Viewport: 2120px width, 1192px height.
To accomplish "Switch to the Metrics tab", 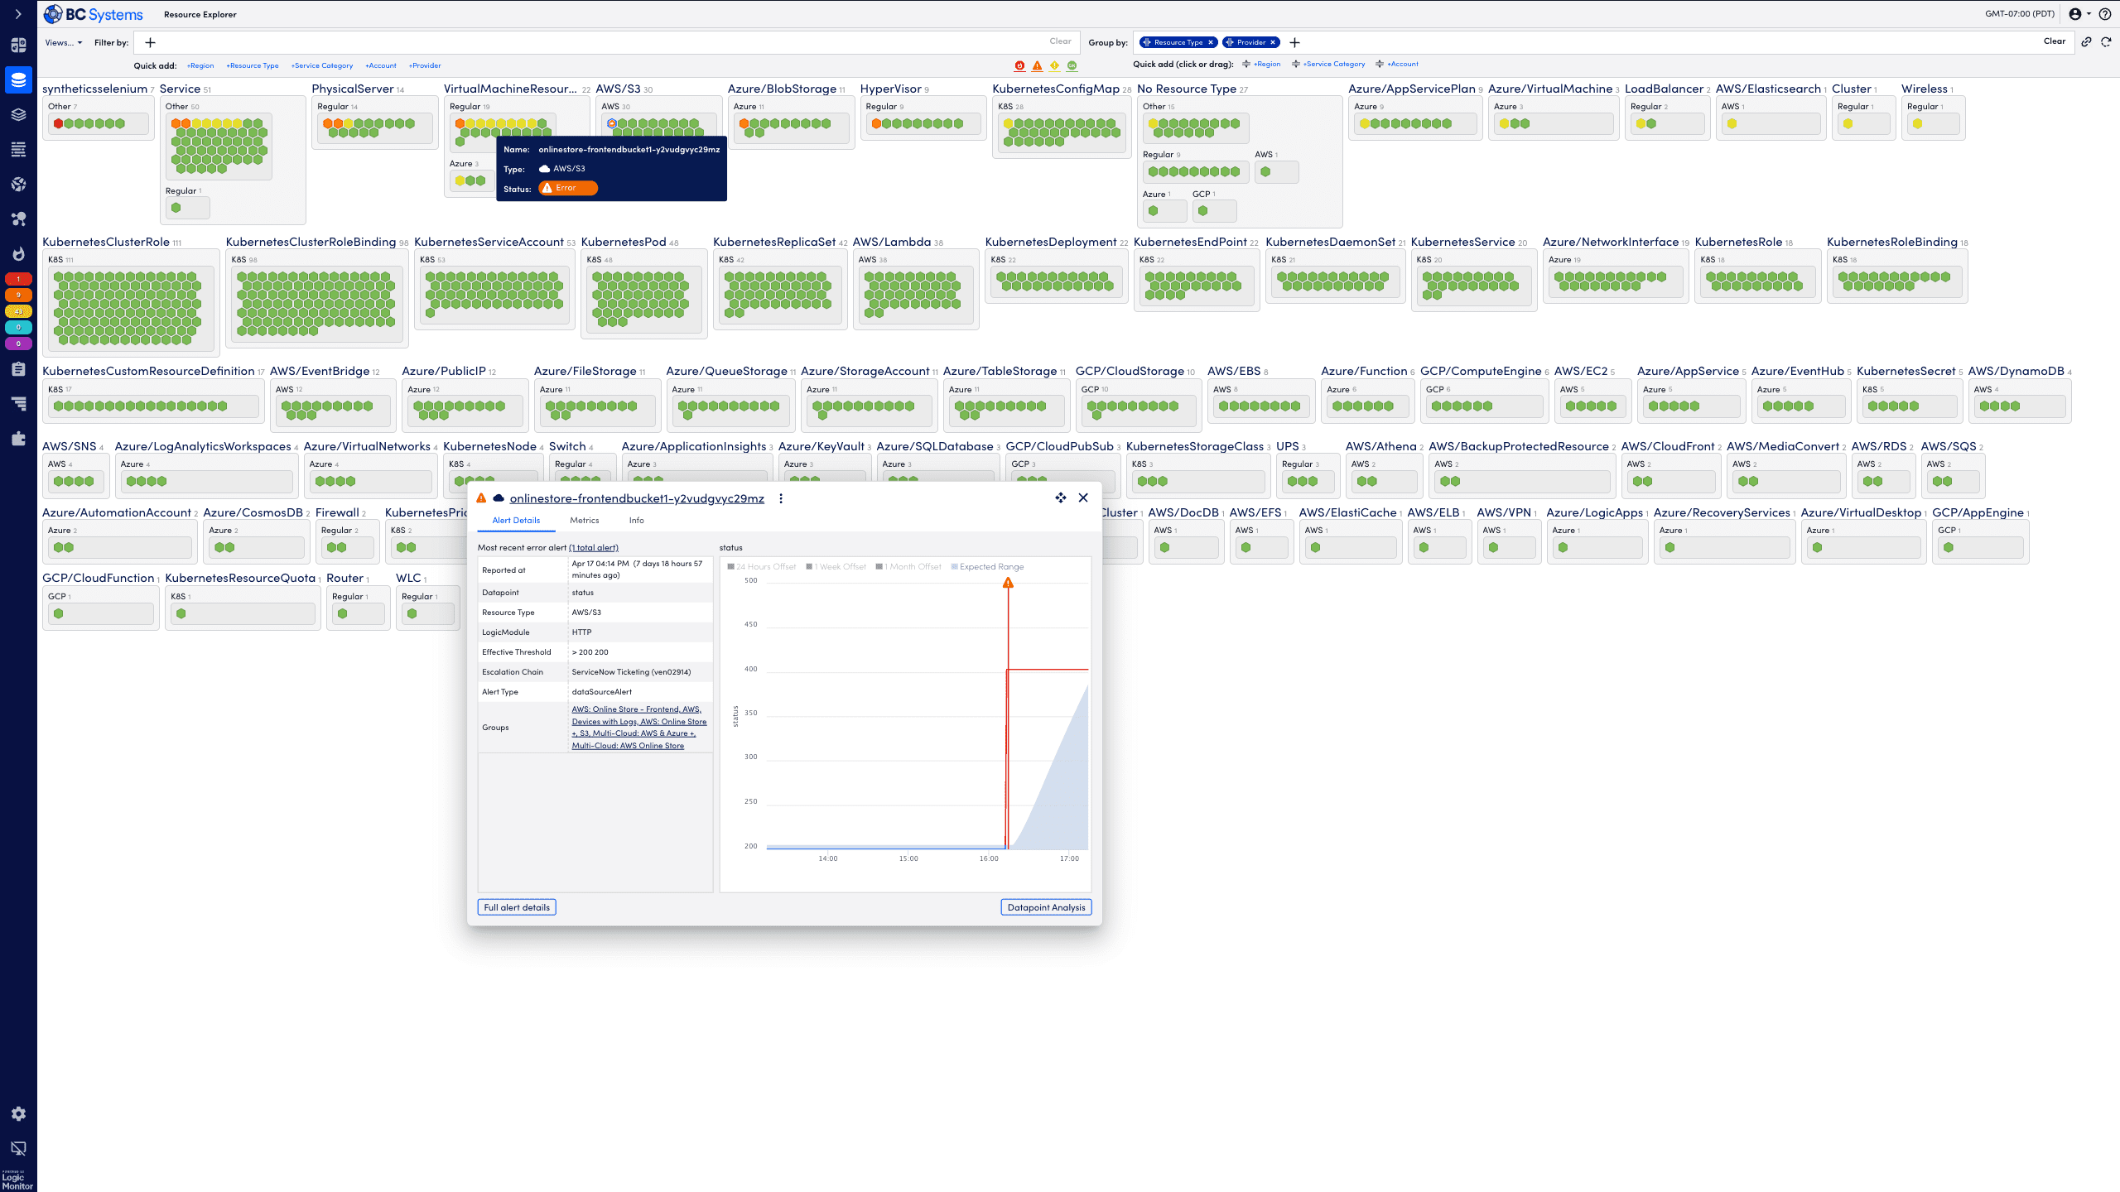I will [584, 521].
